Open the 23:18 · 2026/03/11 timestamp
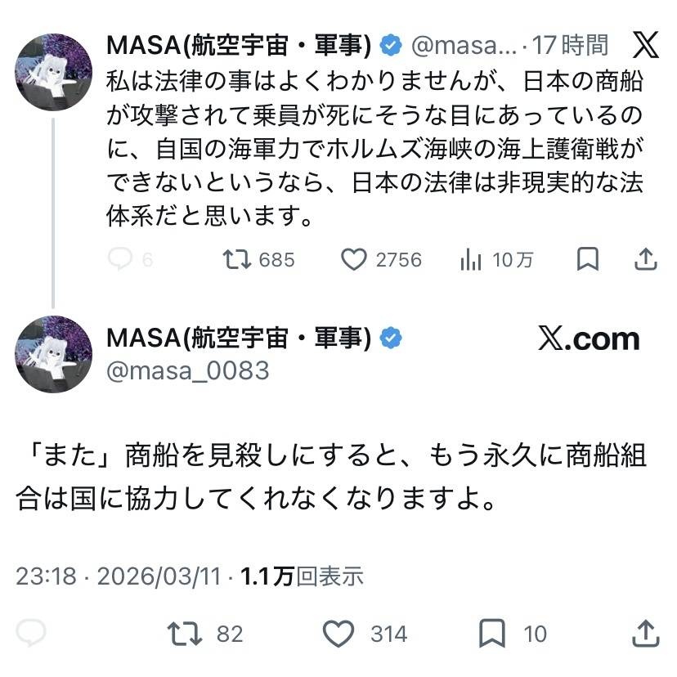677x677 pixels. (x=119, y=576)
